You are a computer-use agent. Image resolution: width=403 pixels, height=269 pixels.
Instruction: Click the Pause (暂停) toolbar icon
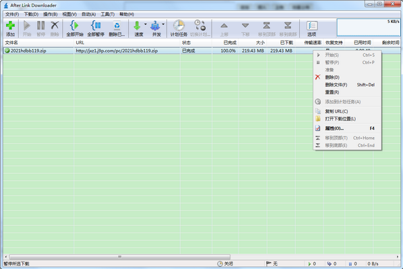(x=40, y=26)
